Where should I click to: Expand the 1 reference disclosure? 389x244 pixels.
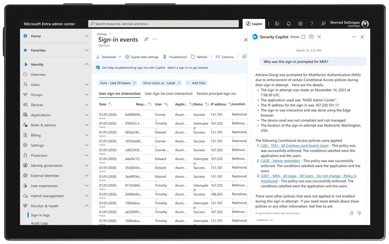click(x=264, y=220)
